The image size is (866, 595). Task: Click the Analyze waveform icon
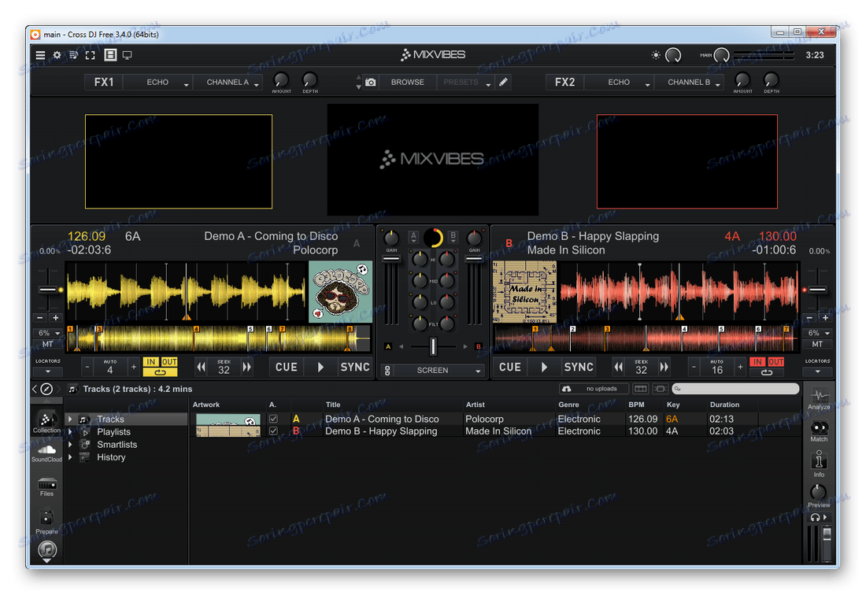click(819, 397)
